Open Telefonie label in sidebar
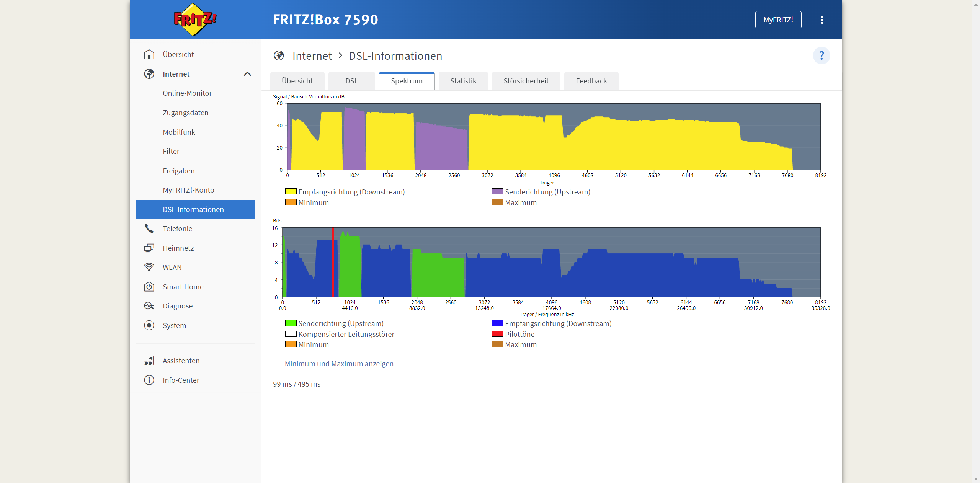Viewport: 980px width, 483px height. pos(177,228)
